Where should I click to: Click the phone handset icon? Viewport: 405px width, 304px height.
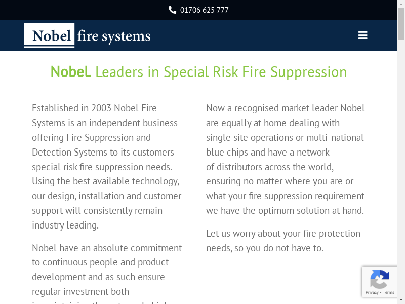pyautogui.click(x=172, y=10)
